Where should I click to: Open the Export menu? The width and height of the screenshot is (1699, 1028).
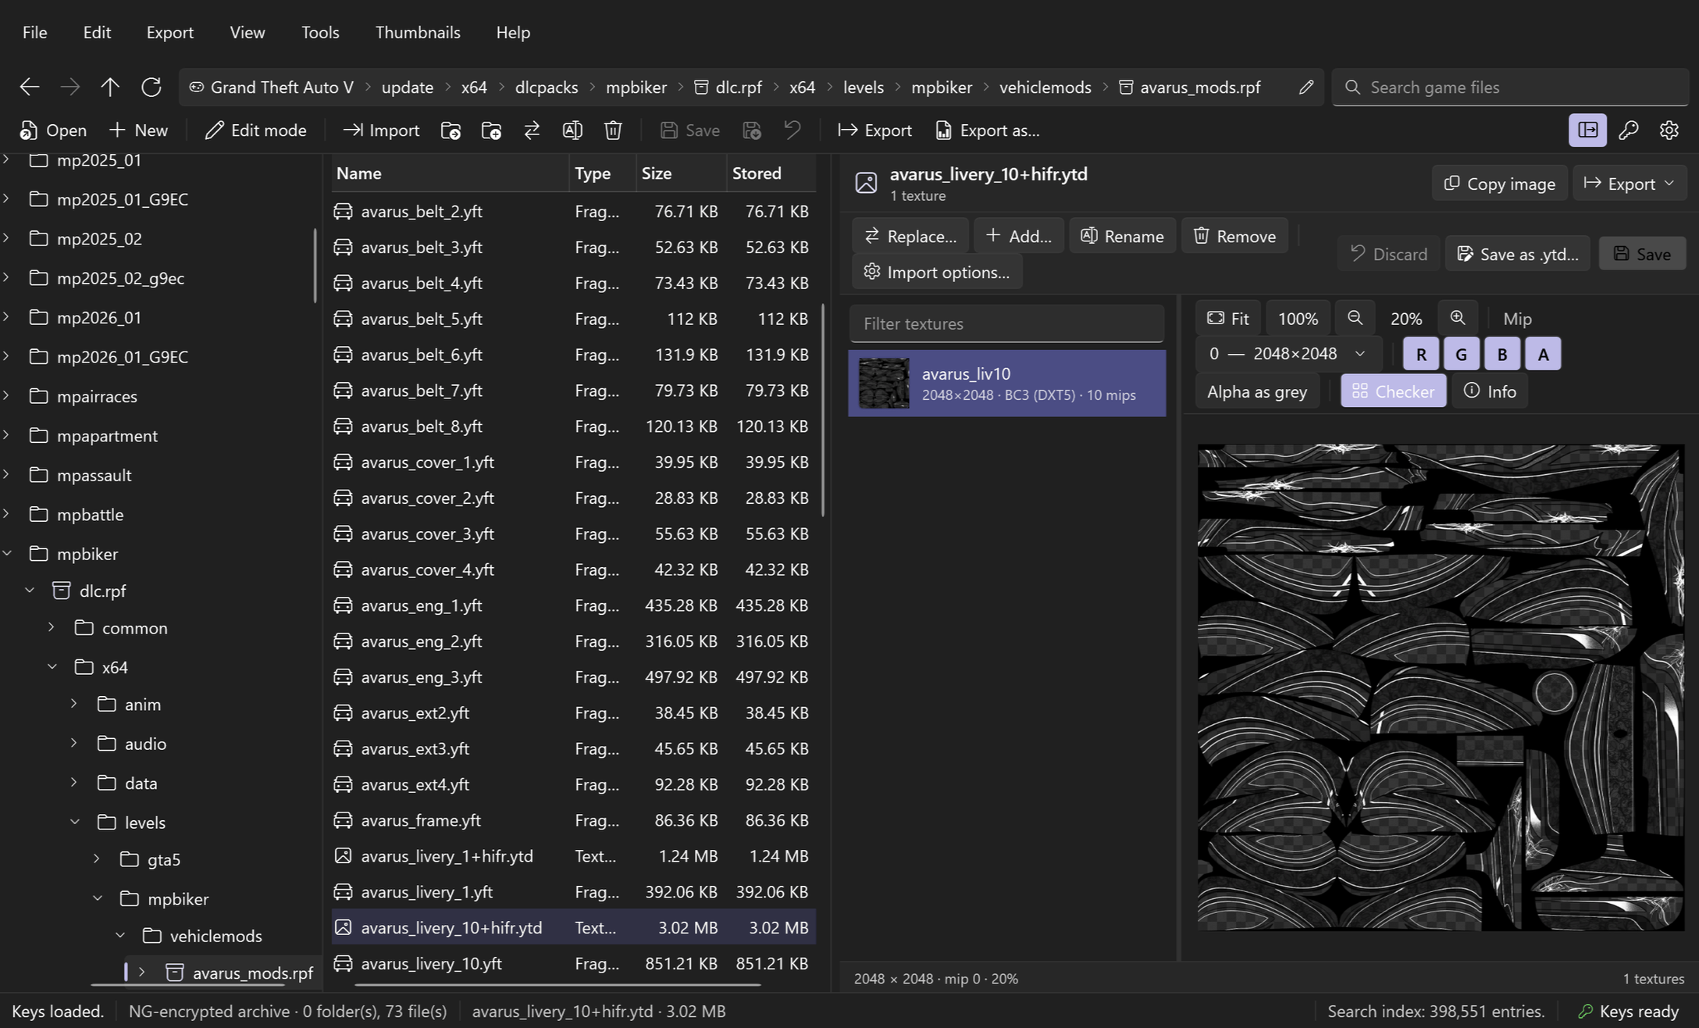[x=169, y=32]
